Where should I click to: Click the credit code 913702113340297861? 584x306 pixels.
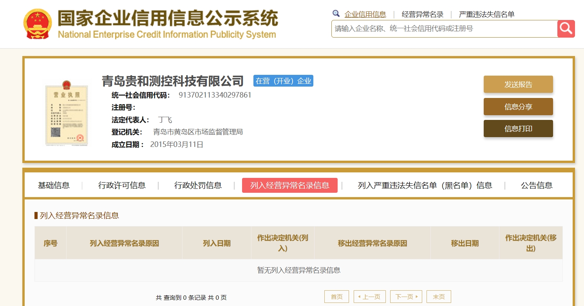(215, 95)
